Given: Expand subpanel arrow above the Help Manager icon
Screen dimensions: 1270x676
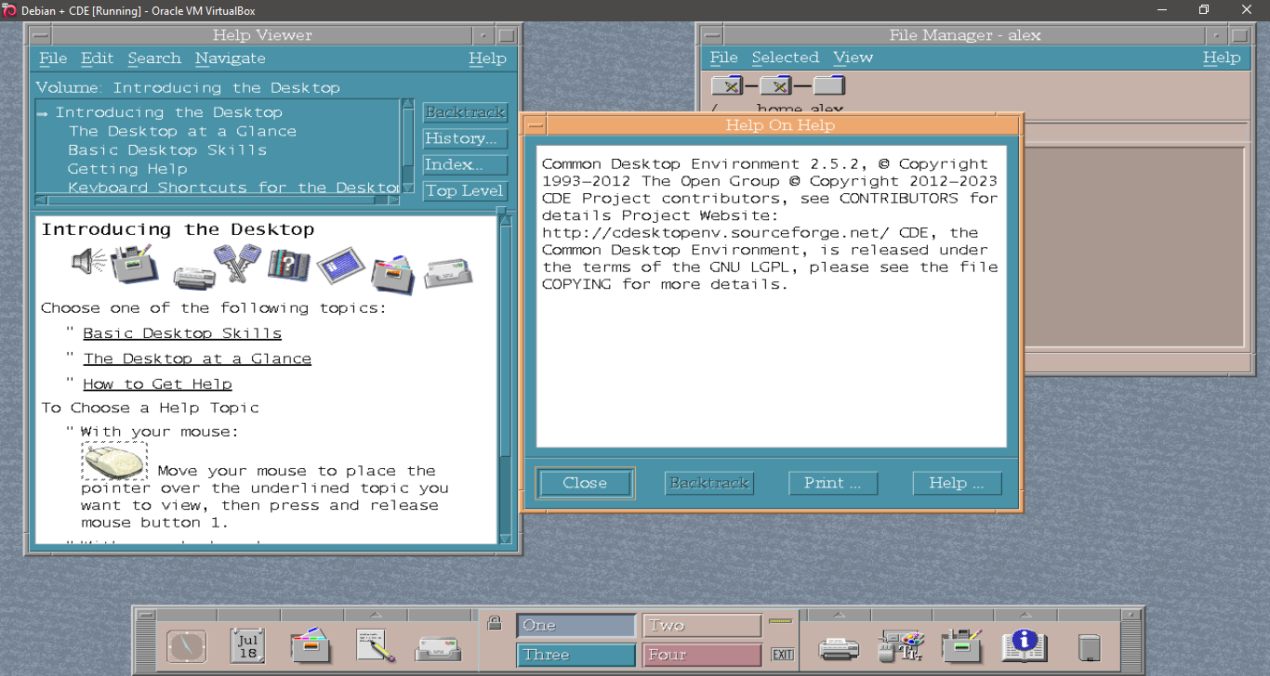Looking at the screenshot, I should [1025, 615].
